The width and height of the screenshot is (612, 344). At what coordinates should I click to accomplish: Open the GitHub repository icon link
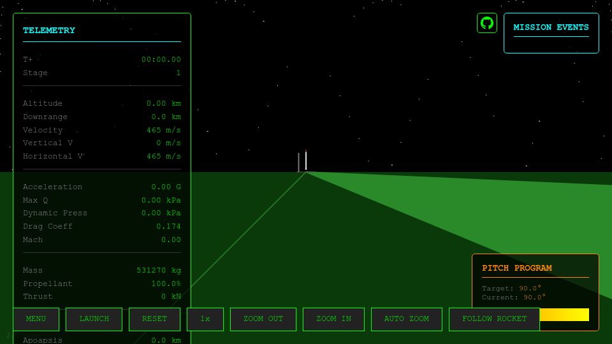486,23
